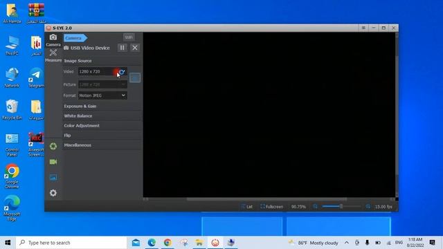Select the Camera breadcrumb tab
Viewport: 443px width, 249px height.
[75, 38]
